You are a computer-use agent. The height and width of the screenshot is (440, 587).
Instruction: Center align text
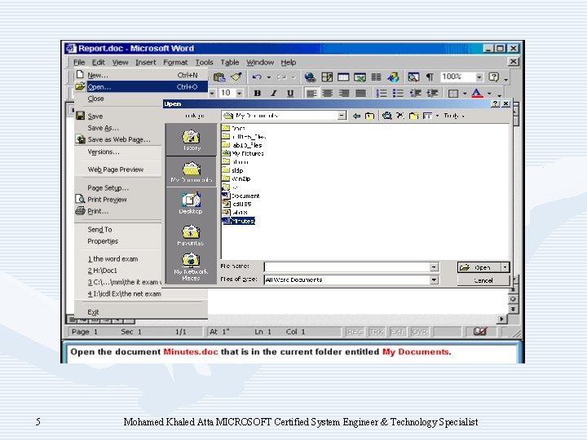click(328, 93)
